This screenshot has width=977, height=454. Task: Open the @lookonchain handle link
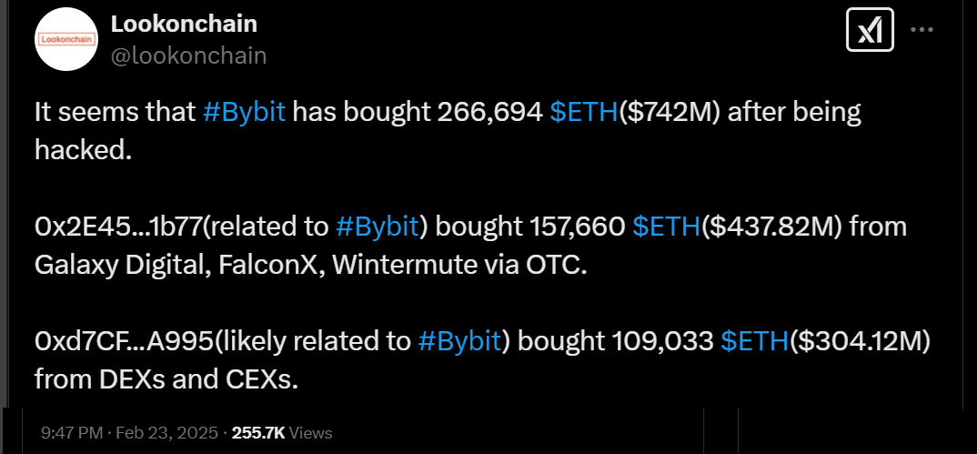[x=188, y=56]
